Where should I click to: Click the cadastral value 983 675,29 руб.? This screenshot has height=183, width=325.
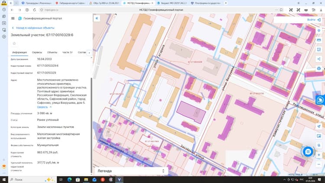[48, 152]
